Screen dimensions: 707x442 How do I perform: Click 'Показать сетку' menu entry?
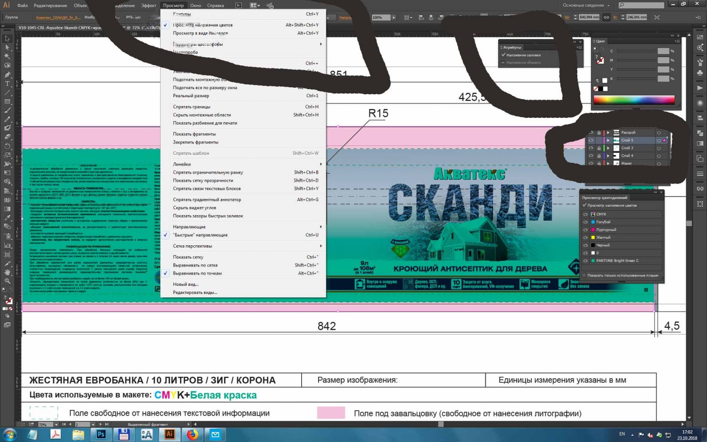[243, 257]
